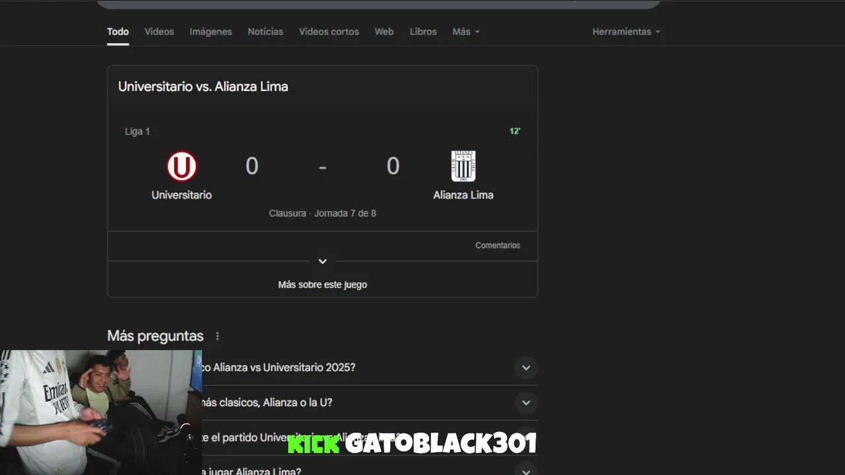Click the 12' live minute indicator
The width and height of the screenshot is (845, 475).
click(515, 131)
